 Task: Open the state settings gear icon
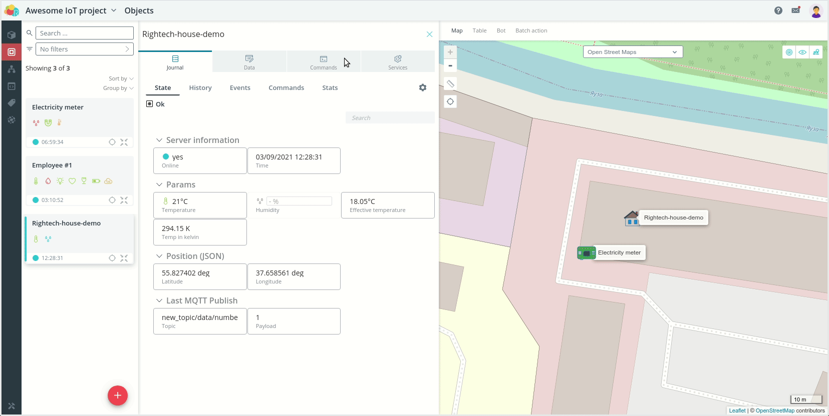[423, 87]
